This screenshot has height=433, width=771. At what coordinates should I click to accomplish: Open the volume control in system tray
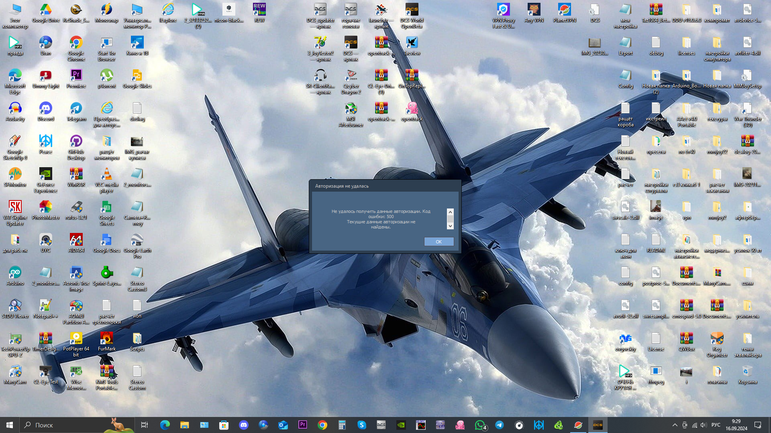point(704,425)
